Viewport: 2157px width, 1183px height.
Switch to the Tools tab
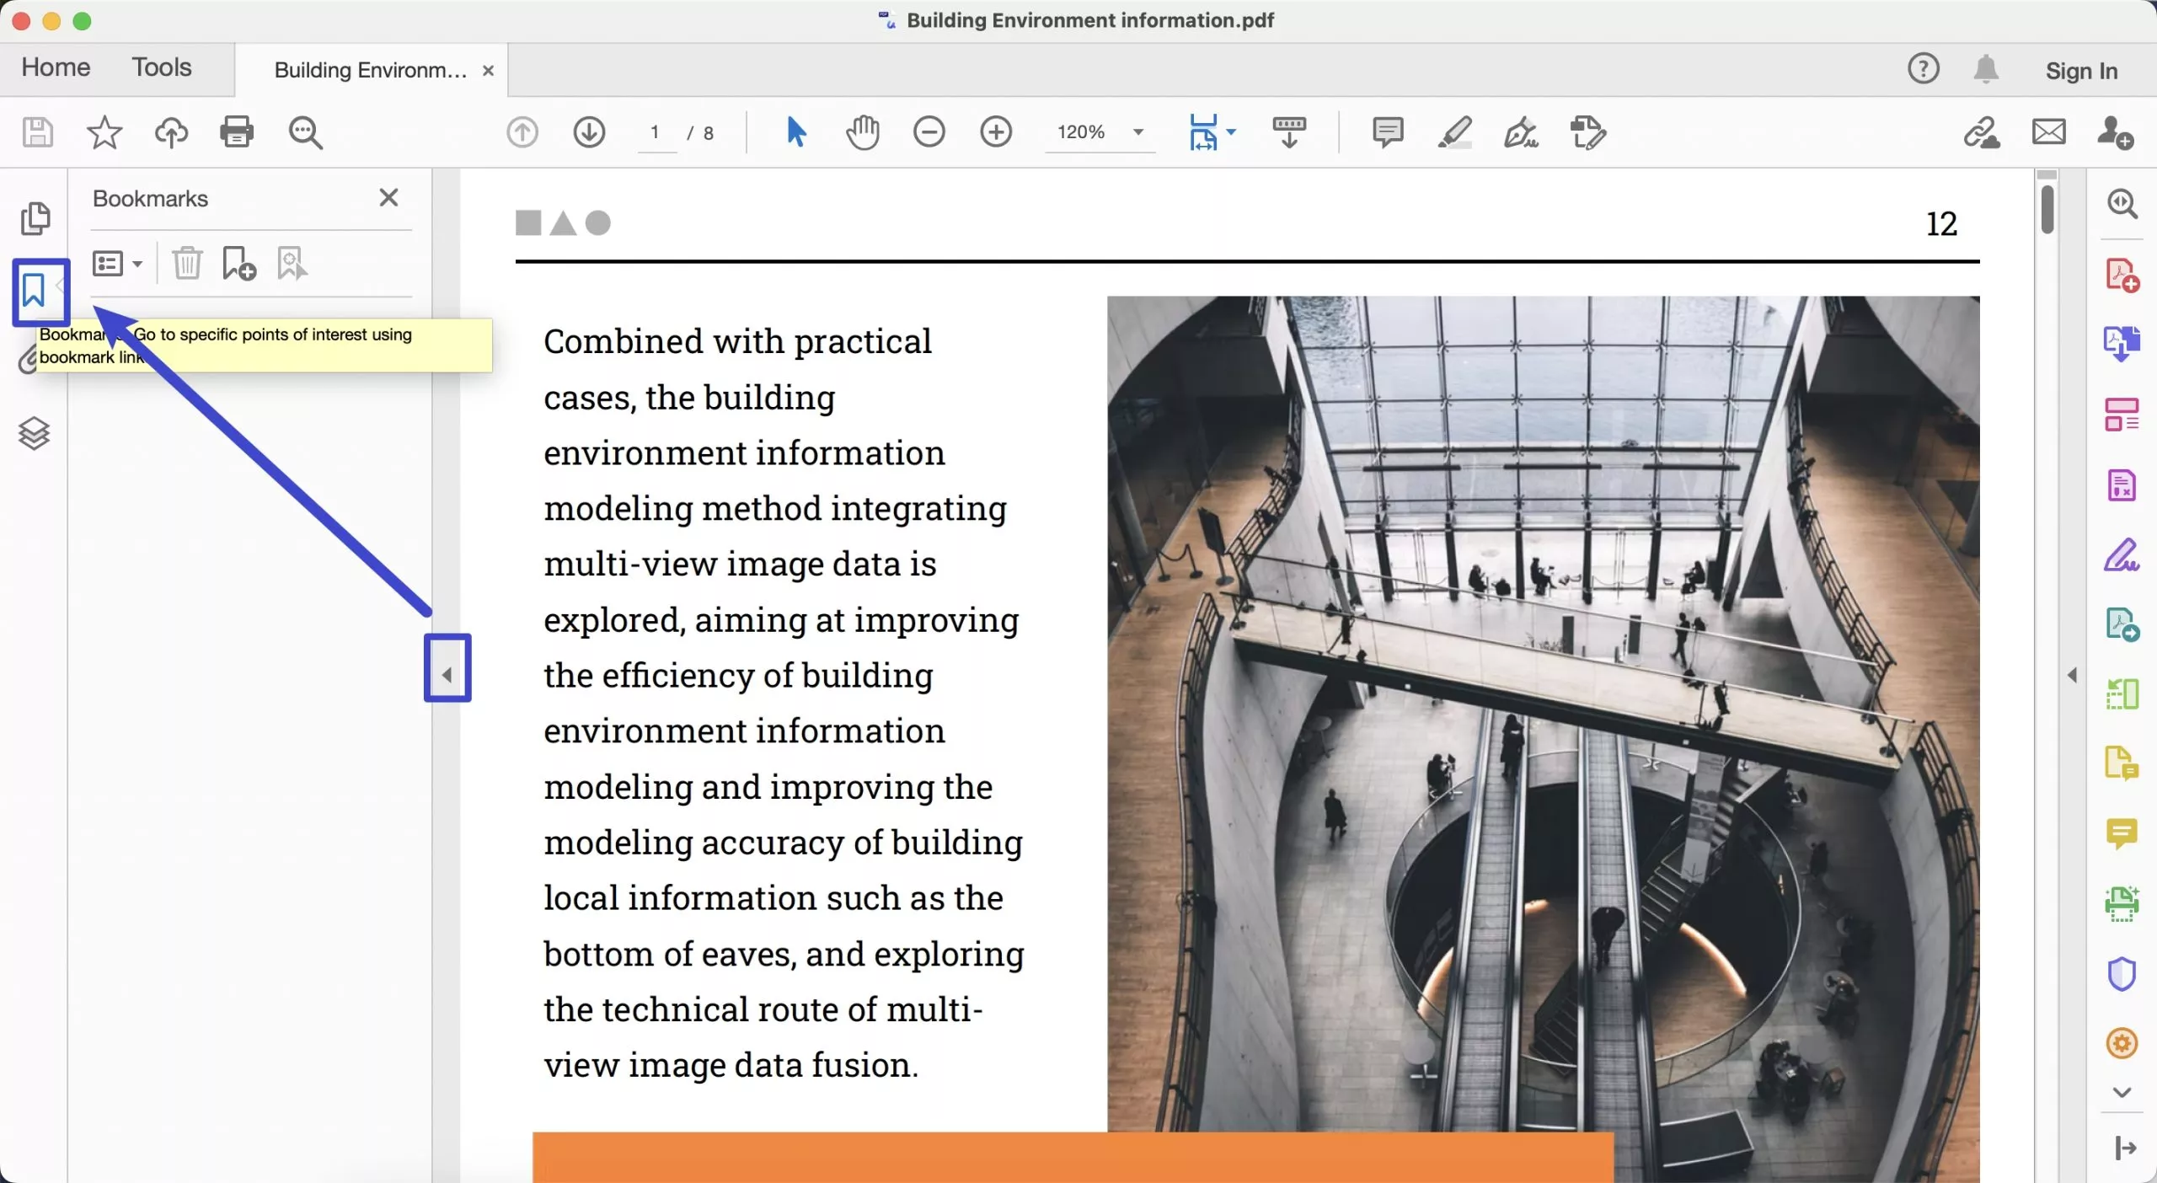coord(161,67)
